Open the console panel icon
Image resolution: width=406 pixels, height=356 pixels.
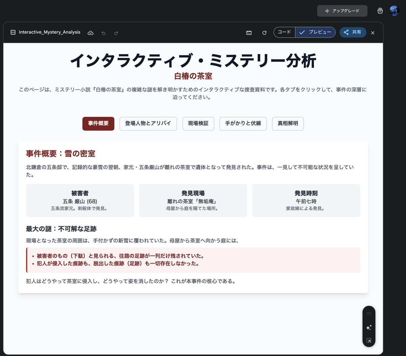click(249, 33)
